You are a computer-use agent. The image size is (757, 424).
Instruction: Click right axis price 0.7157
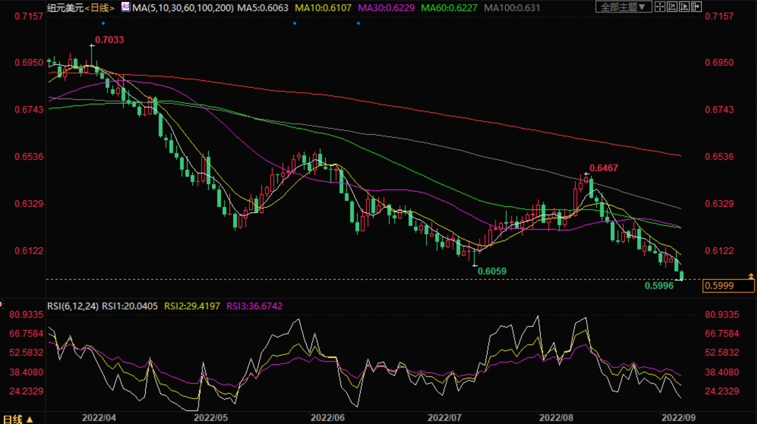pyautogui.click(x=719, y=16)
